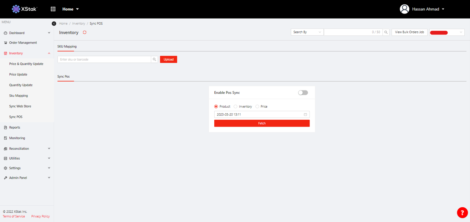
Task: Click the user avatar icon
Action: (404, 9)
